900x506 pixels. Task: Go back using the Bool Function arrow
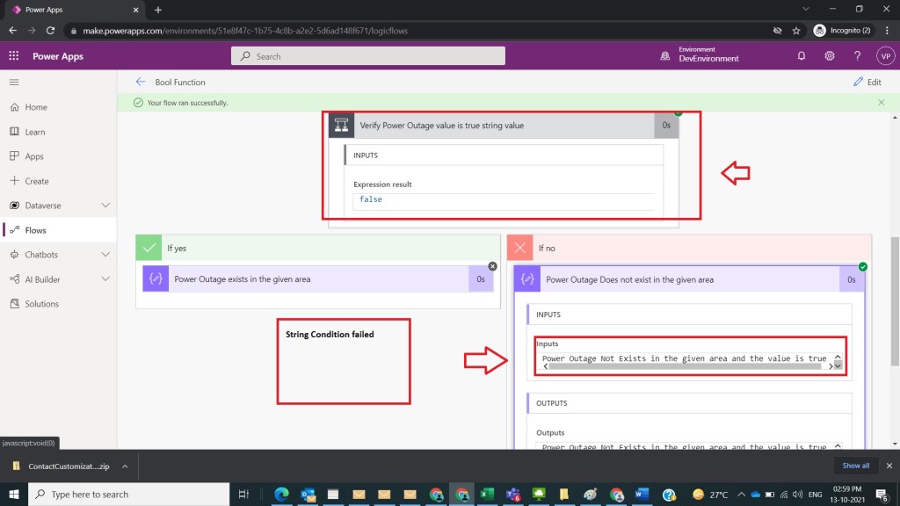(x=140, y=82)
